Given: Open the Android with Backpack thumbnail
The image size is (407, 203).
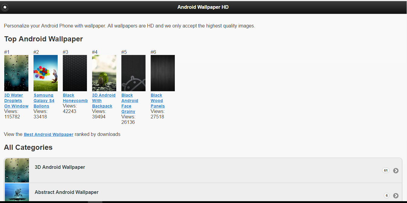Looking at the screenshot, I should click(104, 73).
